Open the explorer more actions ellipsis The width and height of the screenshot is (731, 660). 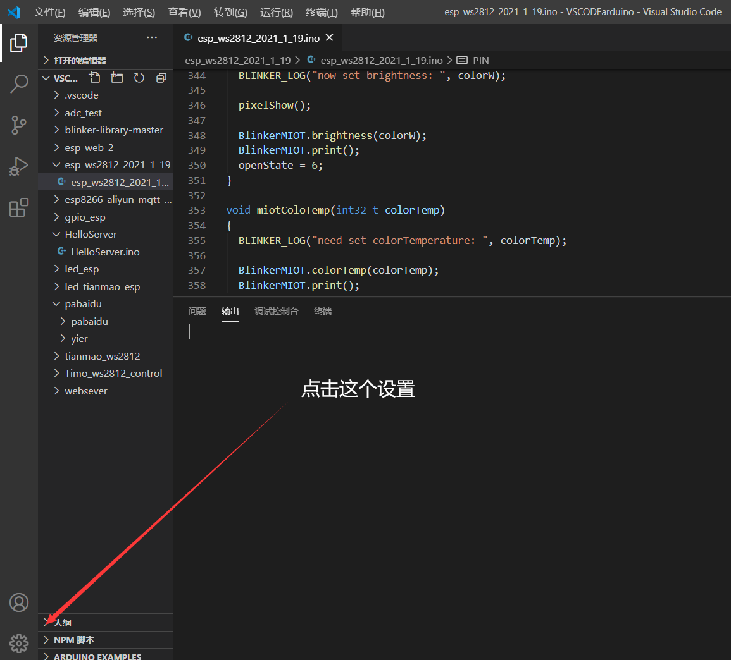tap(152, 37)
